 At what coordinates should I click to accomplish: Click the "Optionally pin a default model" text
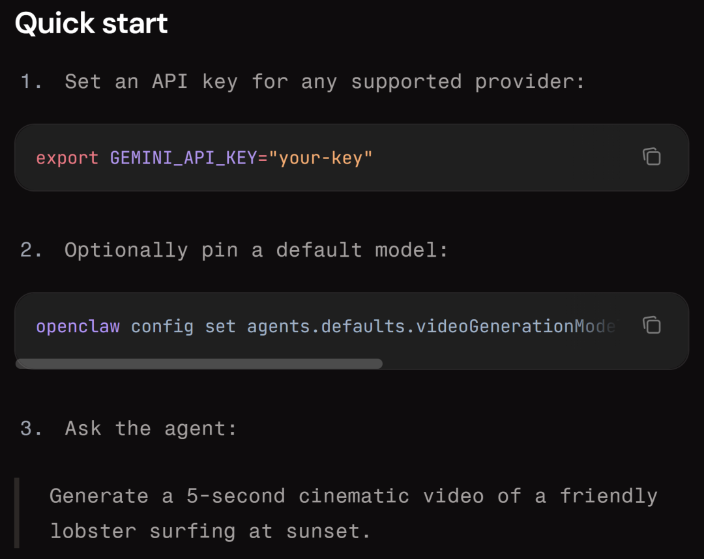[x=256, y=250]
